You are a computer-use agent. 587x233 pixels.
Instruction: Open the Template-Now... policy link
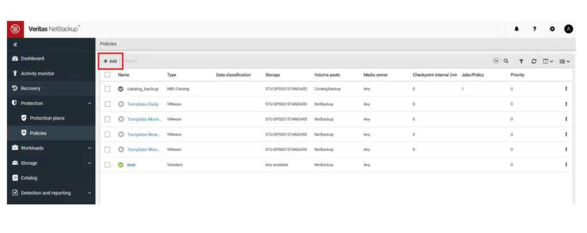coord(144,134)
